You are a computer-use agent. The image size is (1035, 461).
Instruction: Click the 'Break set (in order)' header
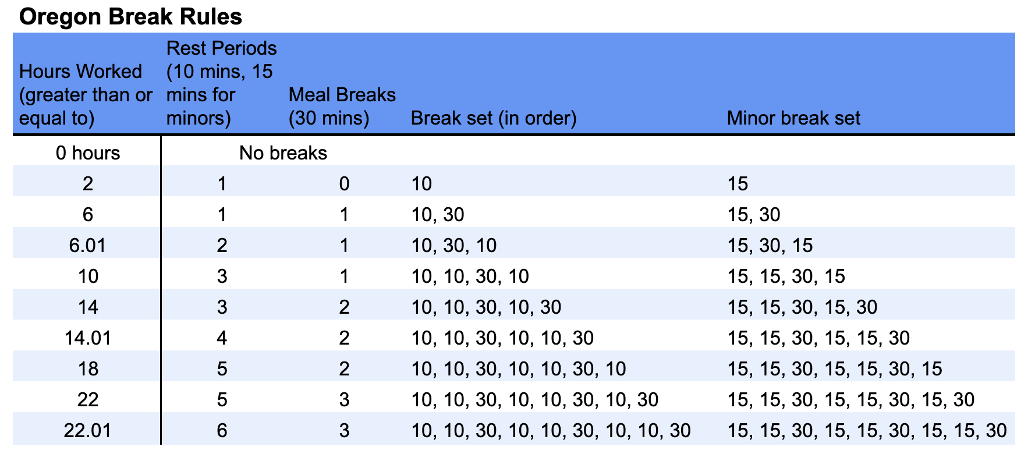pyautogui.click(x=494, y=118)
